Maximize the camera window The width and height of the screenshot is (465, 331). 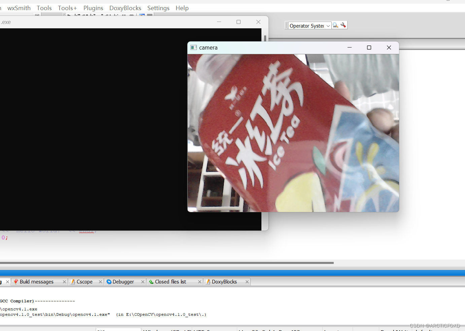coord(369,48)
